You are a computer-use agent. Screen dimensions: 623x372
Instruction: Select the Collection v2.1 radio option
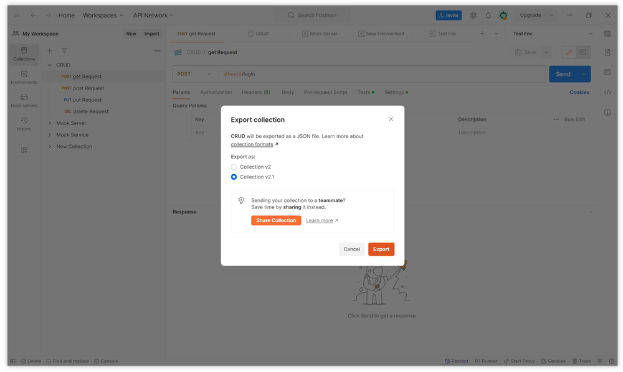pos(234,177)
